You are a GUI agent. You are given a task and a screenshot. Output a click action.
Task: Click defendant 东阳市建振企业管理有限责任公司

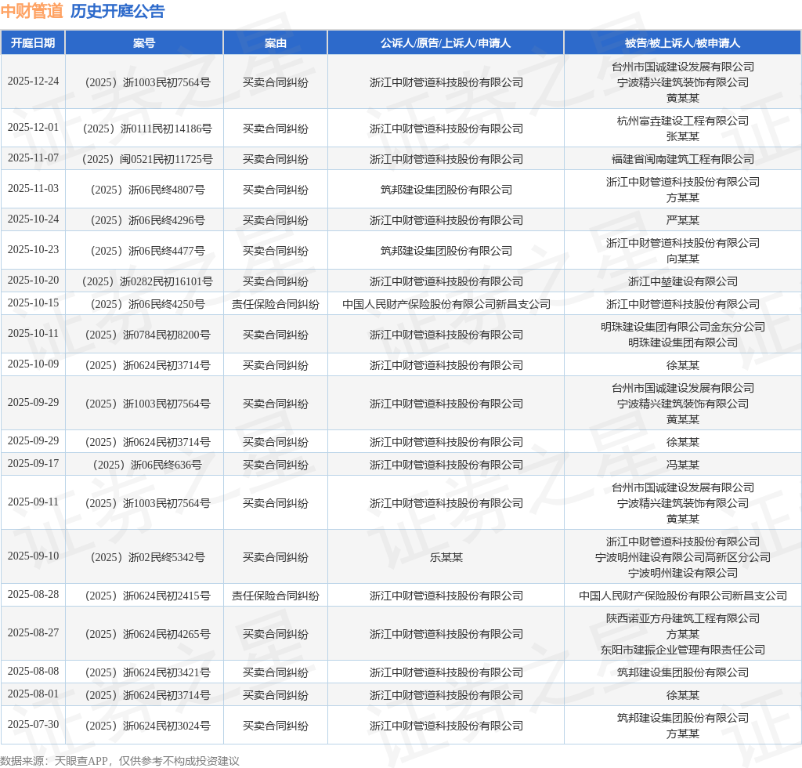point(683,650)
